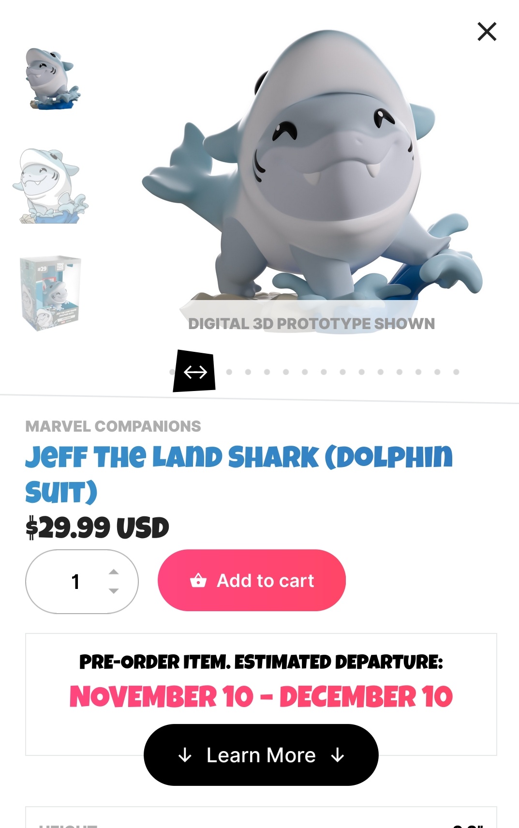Select the first shark figure thumbnail
This screenshot has width=519, height=828.
click(52, 78)
